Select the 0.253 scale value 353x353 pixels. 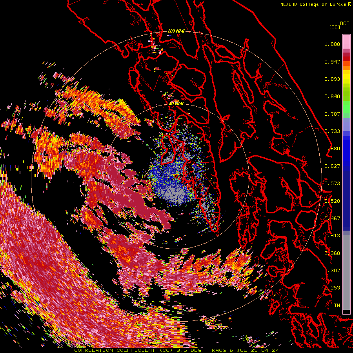pos(332,288)
